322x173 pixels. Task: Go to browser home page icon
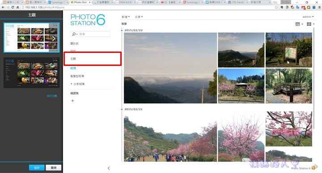17,7
